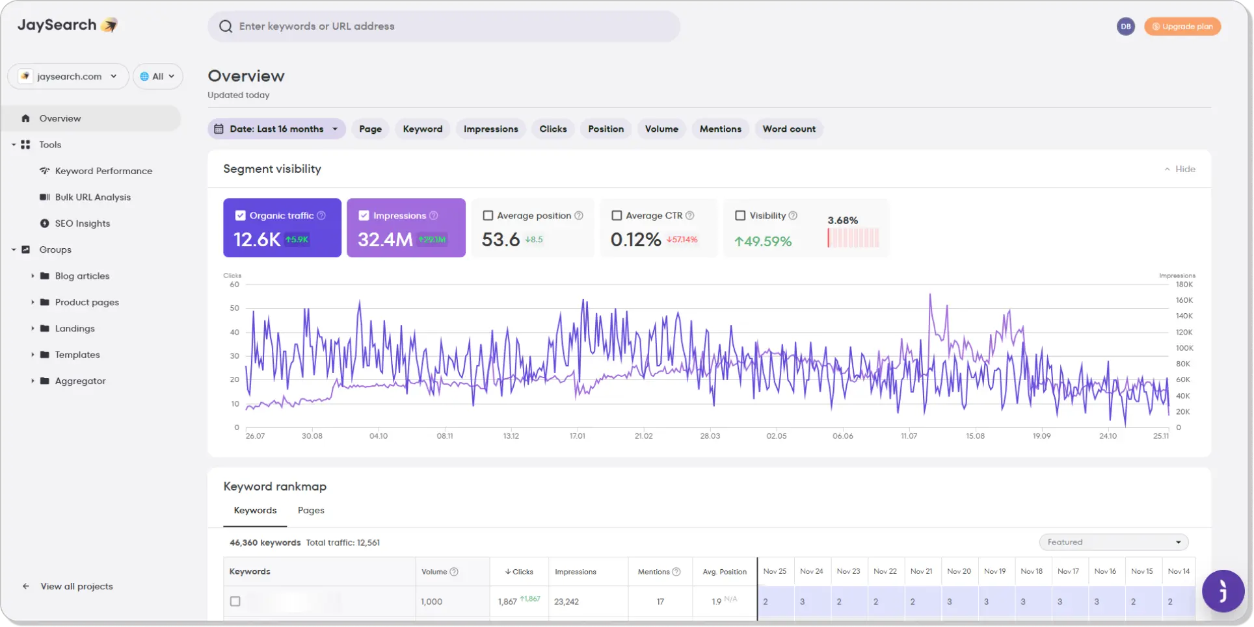Click the chat bubble in the bottom corner
The image size is (1254, 627).
1222,592
